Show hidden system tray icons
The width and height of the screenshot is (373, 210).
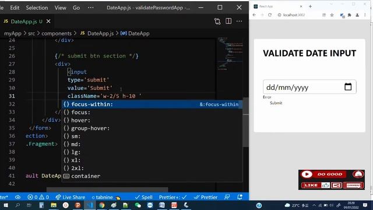point(314,205)
